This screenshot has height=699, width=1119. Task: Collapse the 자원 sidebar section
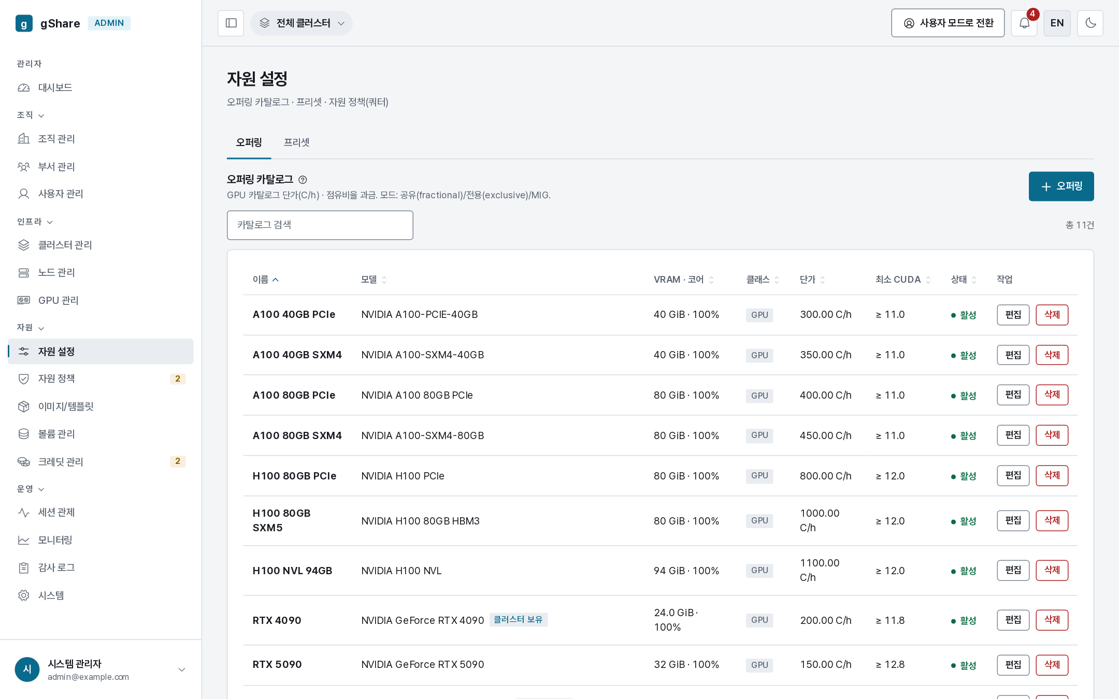pos(31,327)
